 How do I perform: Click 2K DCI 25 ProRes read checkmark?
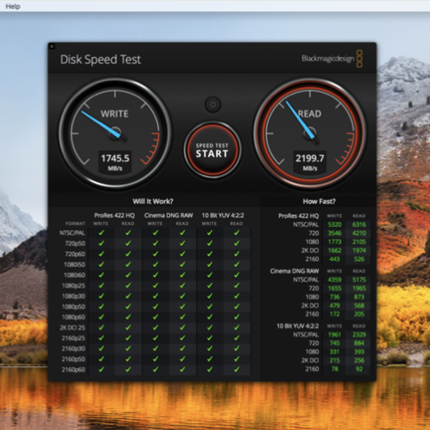pyautogui.click(x=128, y=328)
